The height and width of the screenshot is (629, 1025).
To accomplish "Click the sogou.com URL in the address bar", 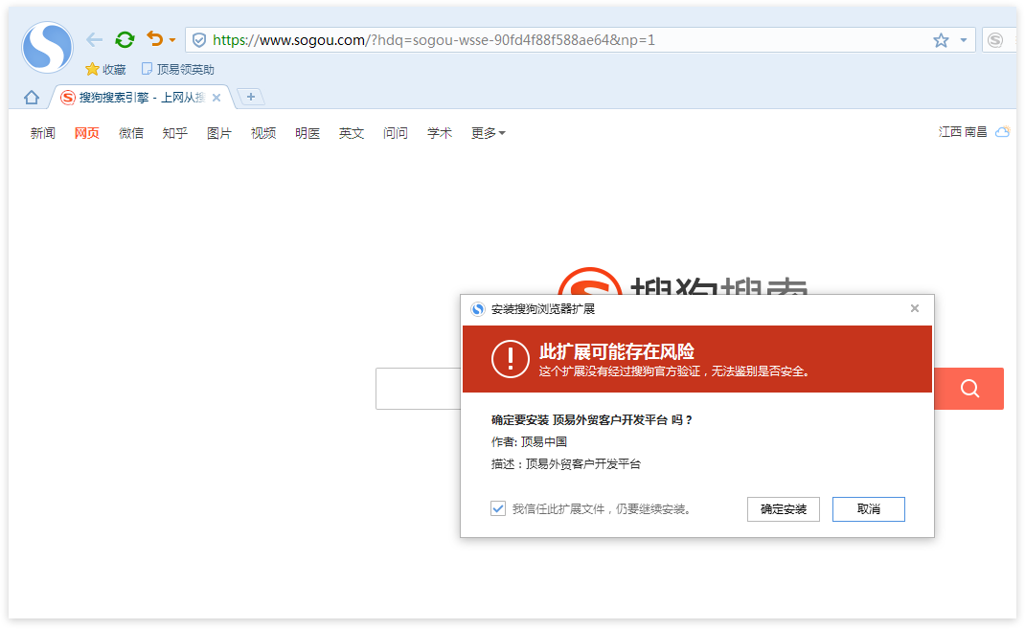I will pyautogui.click(x=433, y=40).
